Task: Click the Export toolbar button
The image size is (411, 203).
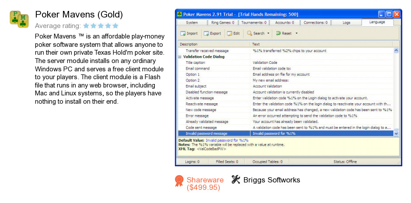Action: 212,34
